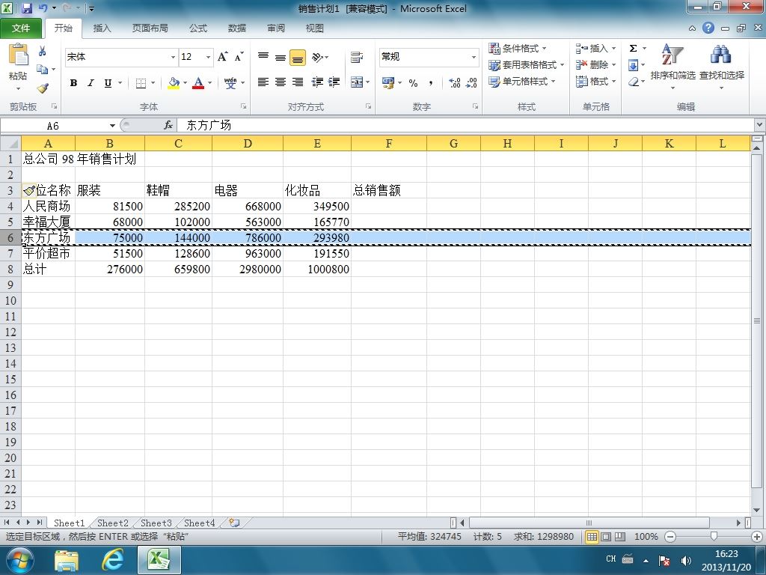Switch to the Sheet2 worksheet tab
Image resolution: width=766 pixels, height=575 pixels.
(x=113, y=523)
